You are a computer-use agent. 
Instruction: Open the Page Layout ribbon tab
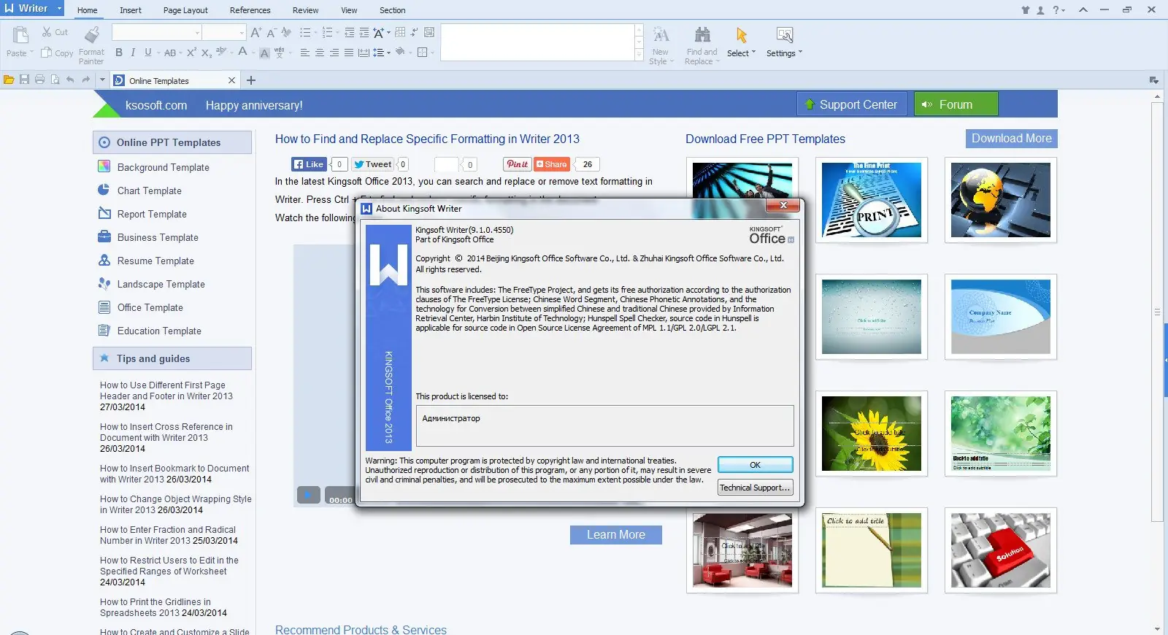point(185,10)
